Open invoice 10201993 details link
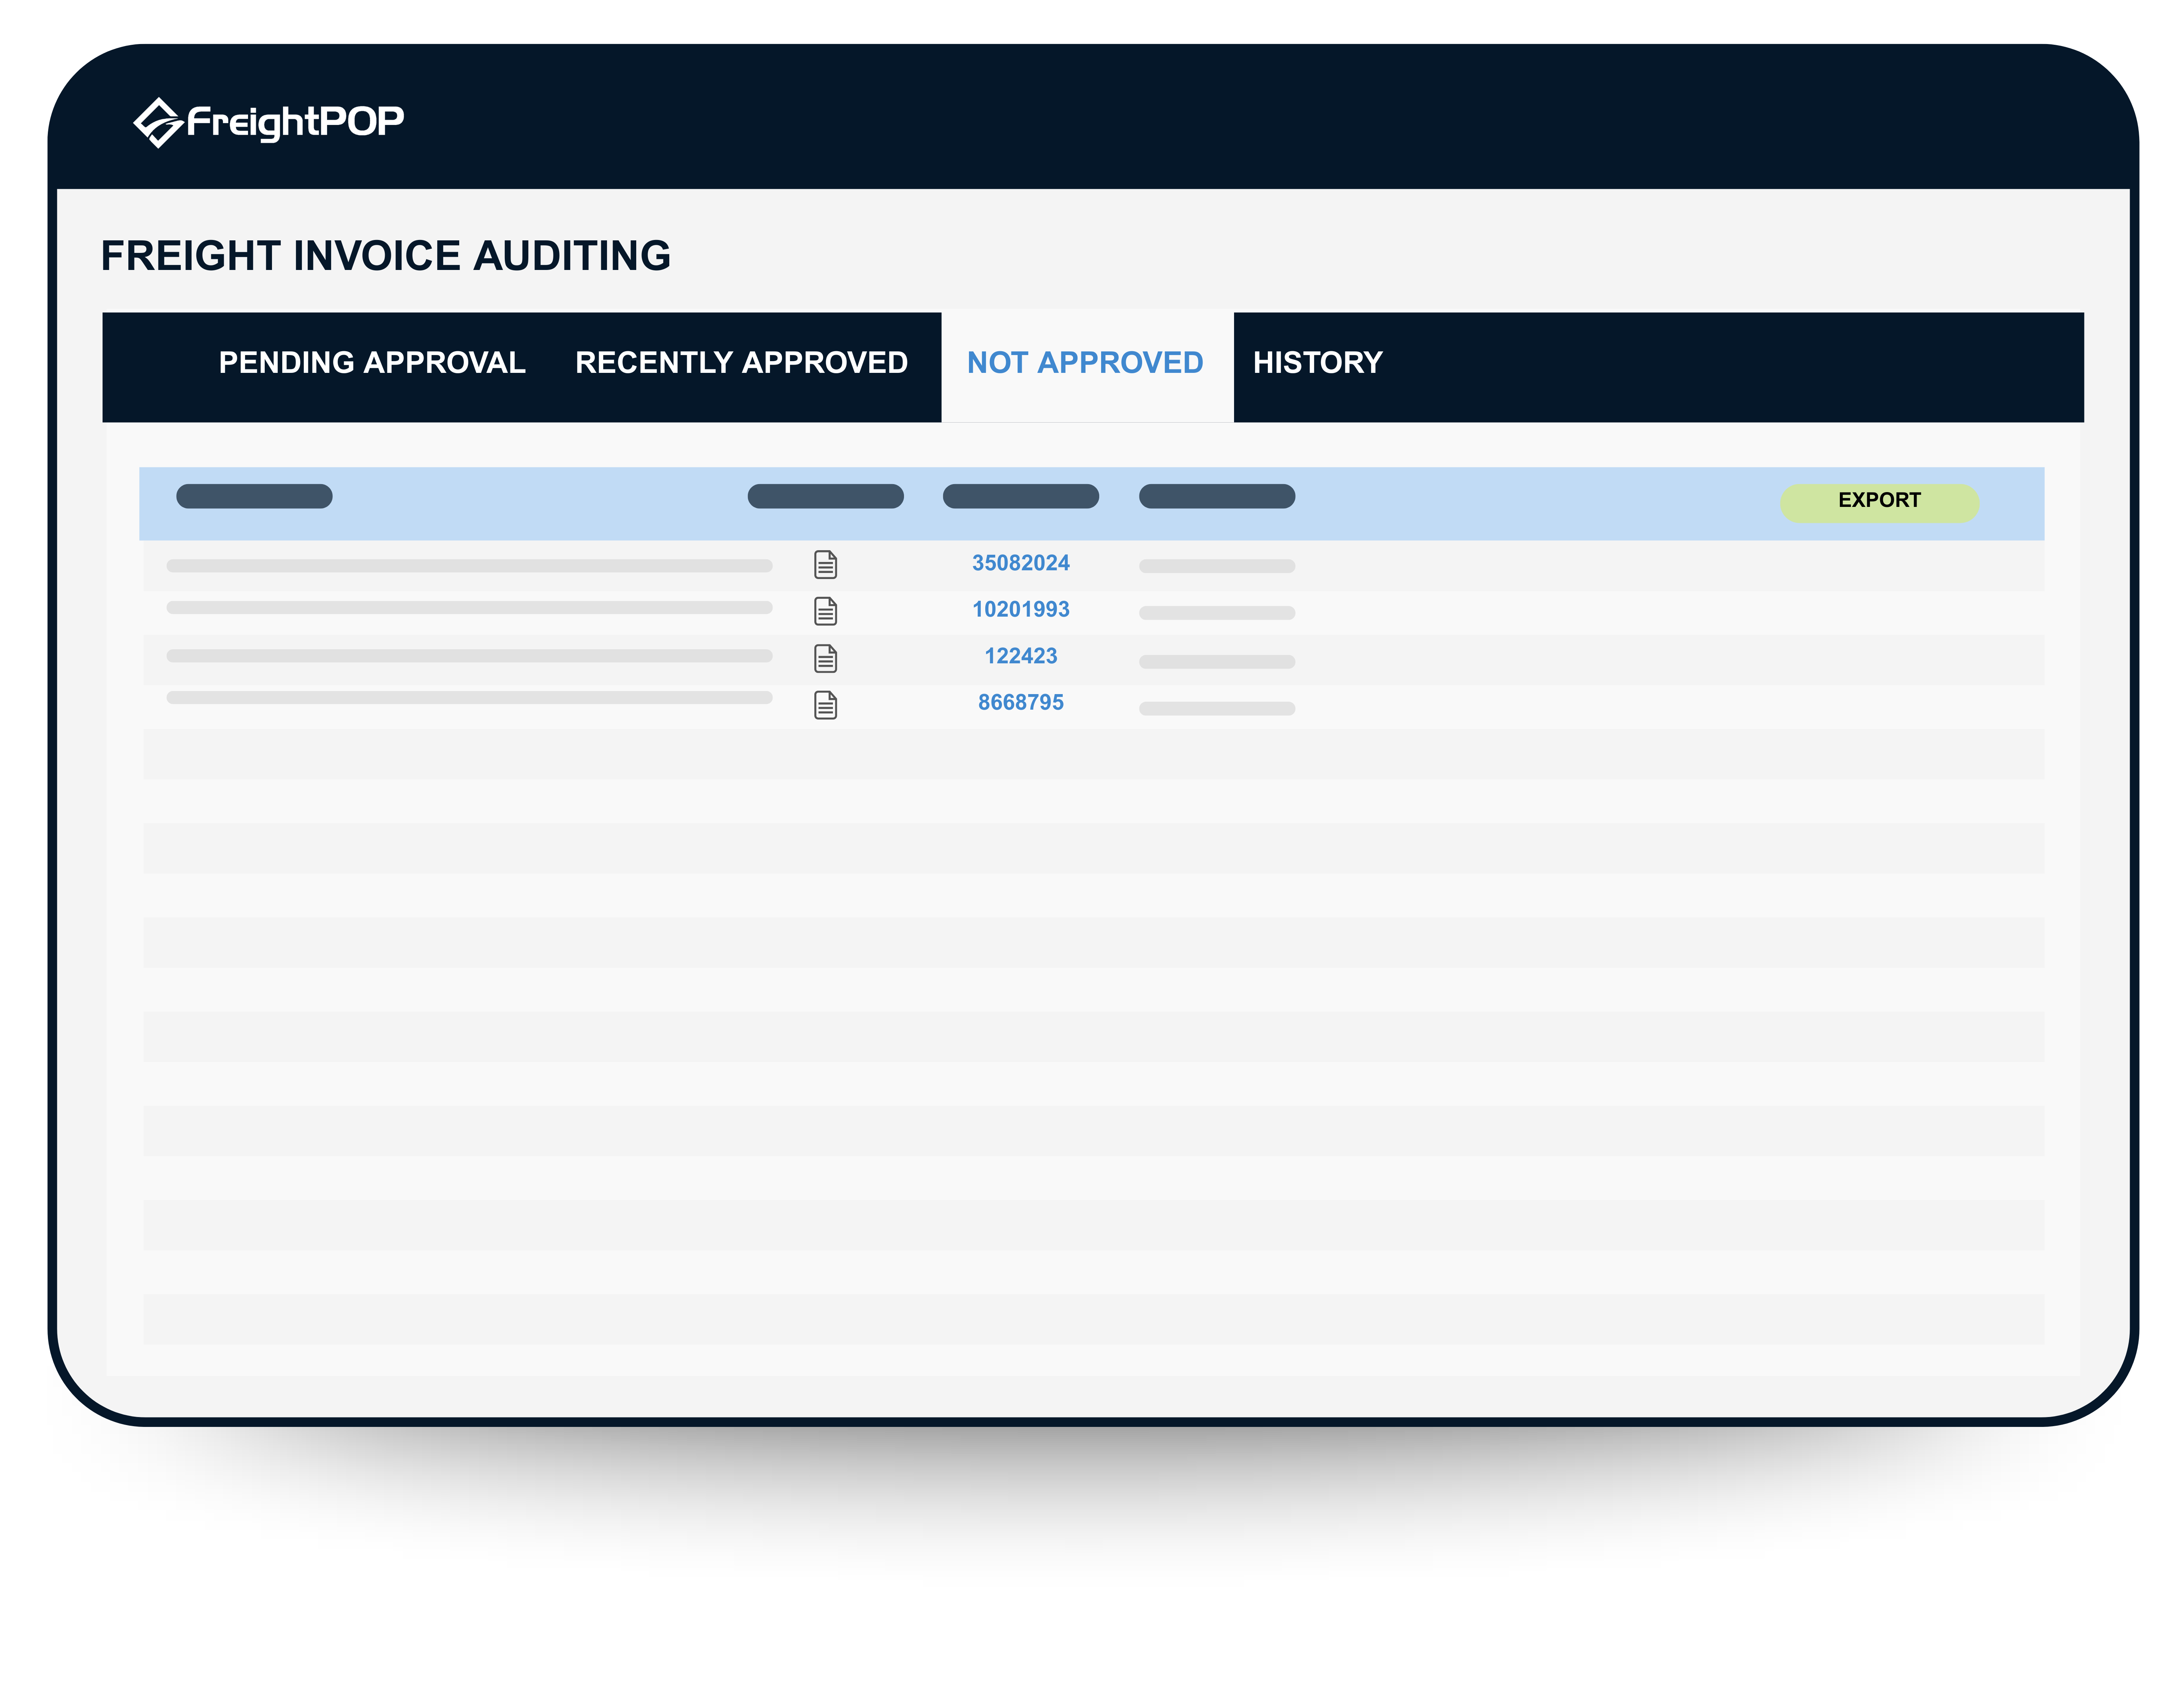 pyautogui.click(x=1021, y=610)
